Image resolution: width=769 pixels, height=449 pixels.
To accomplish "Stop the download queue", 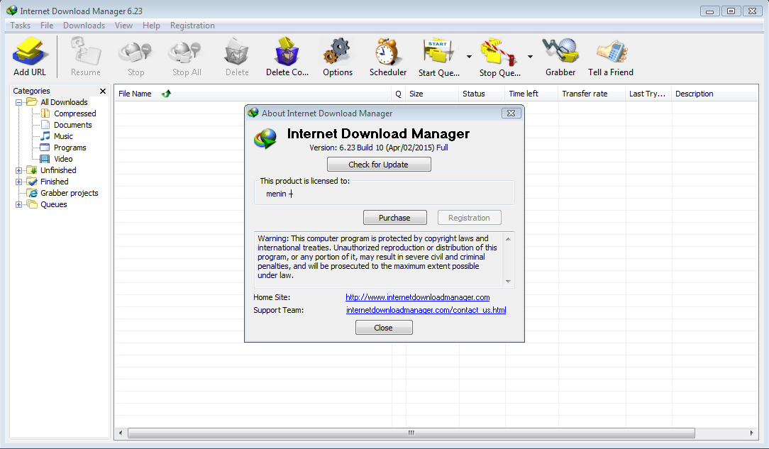I will [498, 53].
